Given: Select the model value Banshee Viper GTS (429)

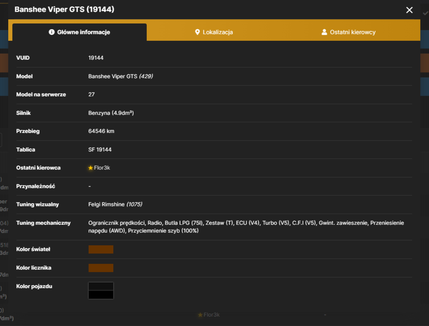Looking at the screenshot, I should coord(120,77).
